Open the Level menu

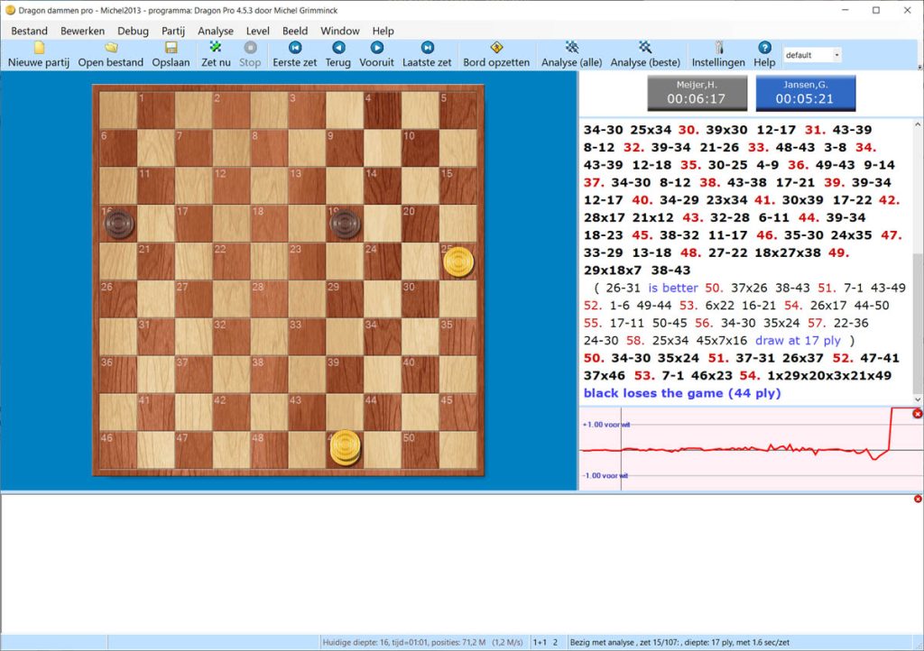tap(257, 31)
